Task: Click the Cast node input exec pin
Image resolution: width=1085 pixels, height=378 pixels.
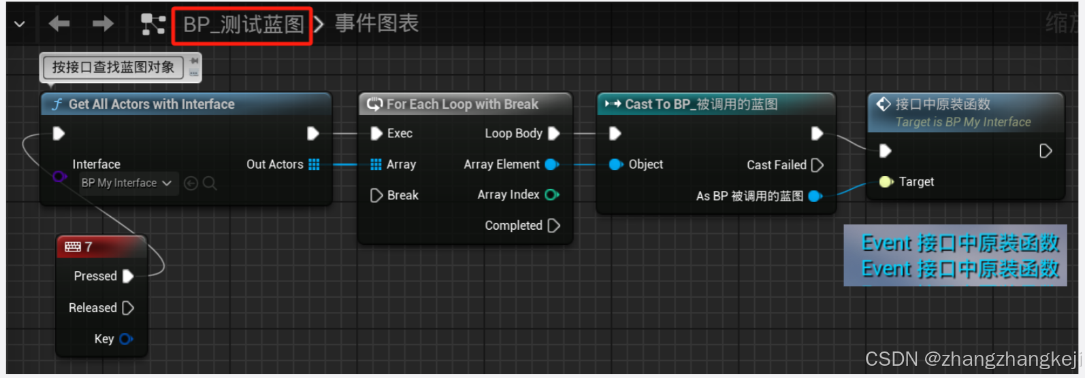Action: [x=615, y=133]
